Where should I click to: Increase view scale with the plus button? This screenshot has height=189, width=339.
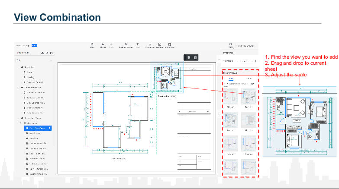(255, 61)
